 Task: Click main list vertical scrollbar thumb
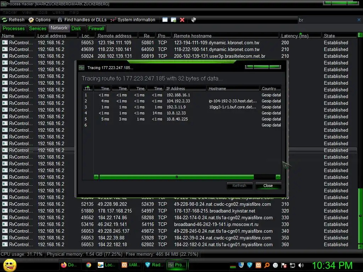pos(360,216)
